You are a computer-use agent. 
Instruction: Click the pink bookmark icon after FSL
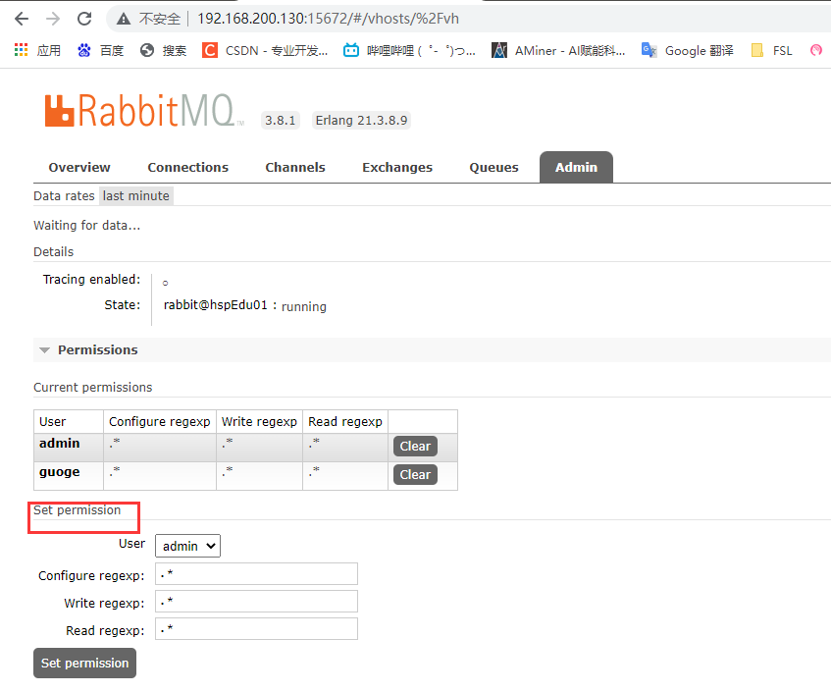pyautogui.click(x=816, y=50)
